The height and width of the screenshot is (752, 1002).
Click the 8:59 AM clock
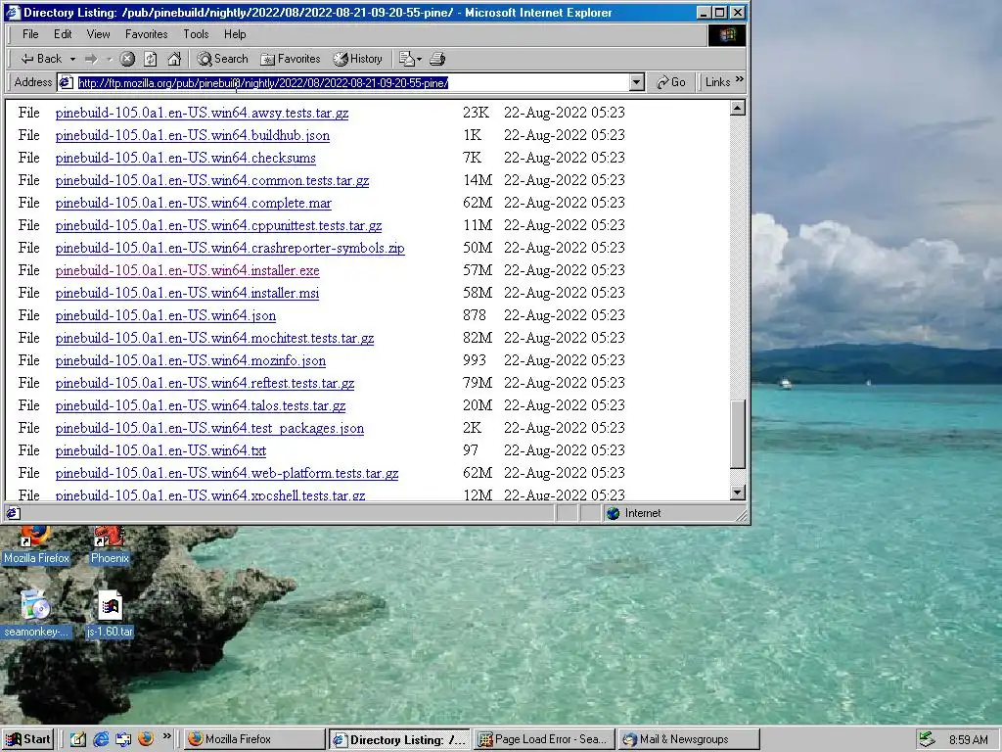coord(968,739)
